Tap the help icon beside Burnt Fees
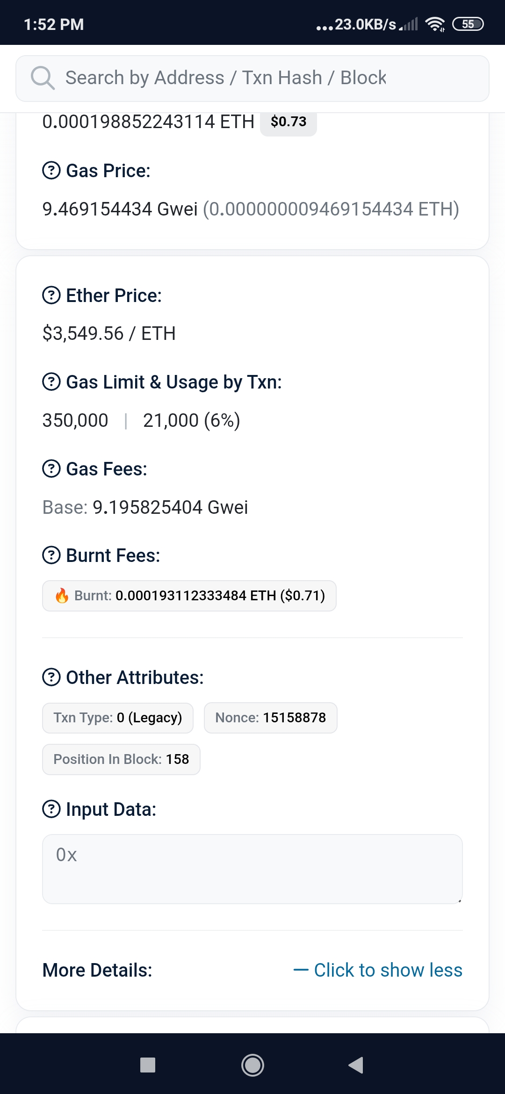The height and width of the screenshot is (1094, 505). tap(51, 555)
